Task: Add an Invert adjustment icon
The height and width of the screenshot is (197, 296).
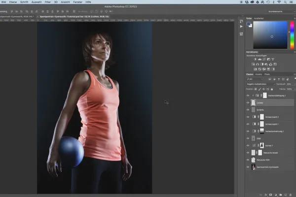Action: pos(255,69)
